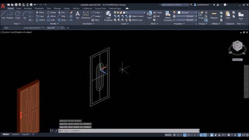Select the Circle tool
Viewport: 249px width, 140px height.
(18, 15)
